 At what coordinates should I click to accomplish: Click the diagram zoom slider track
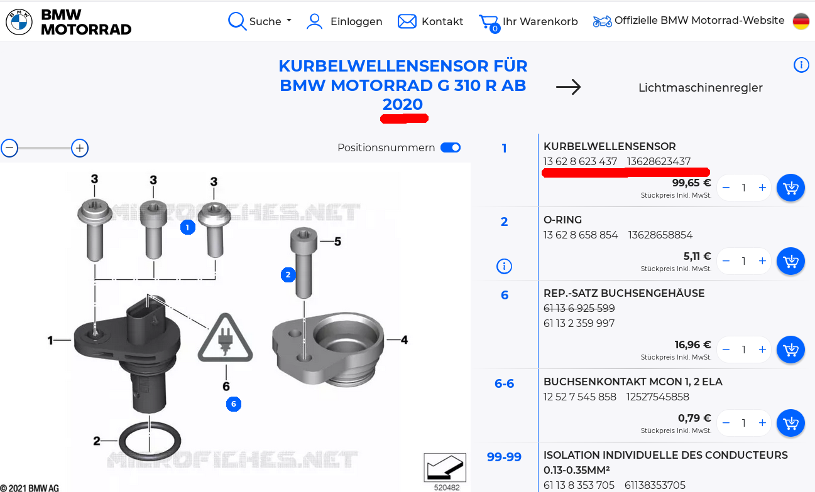(x=44, y=149)
